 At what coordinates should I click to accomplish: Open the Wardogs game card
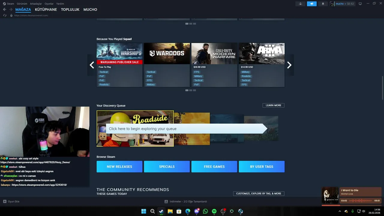[x=167, y=65]
